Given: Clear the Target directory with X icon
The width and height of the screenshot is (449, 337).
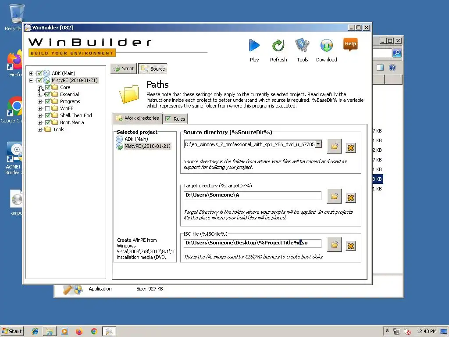Looking at the screenshot, I should pyautogui.click(x=351, y=198).
